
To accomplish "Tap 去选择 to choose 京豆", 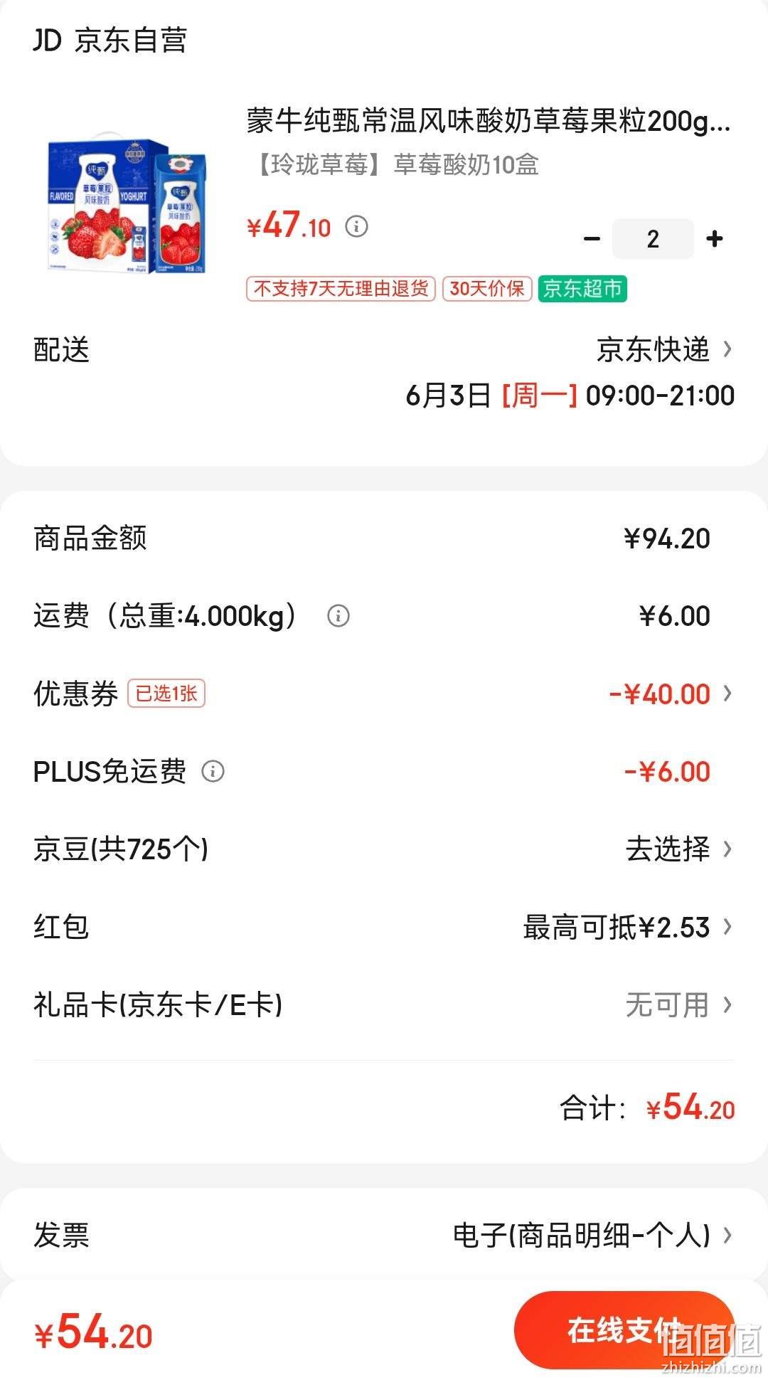I will [668, 849].
